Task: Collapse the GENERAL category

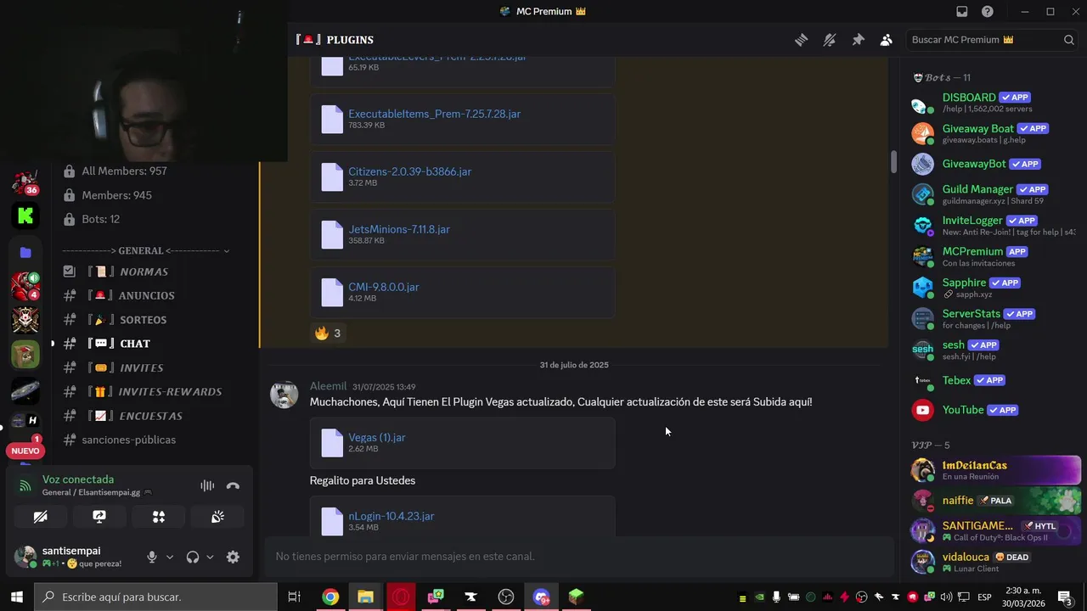Action: click(145, 250)
